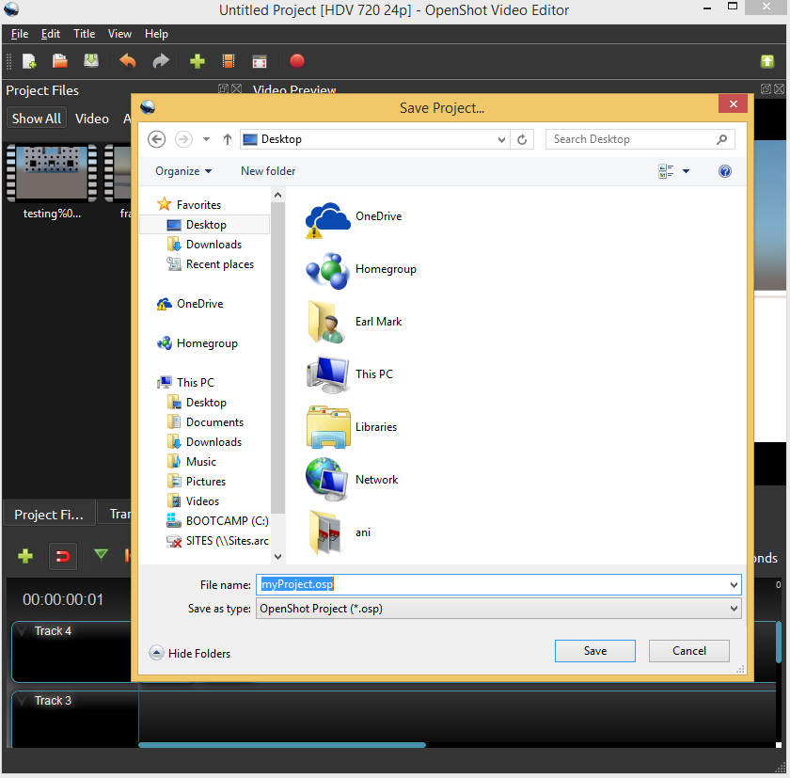Click the Up one level arrow
Screen dimensions: 790x778
pos(228,139)
